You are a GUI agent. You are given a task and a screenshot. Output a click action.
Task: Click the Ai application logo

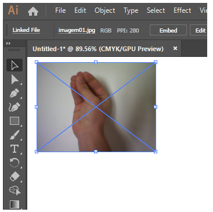(13, 10)
